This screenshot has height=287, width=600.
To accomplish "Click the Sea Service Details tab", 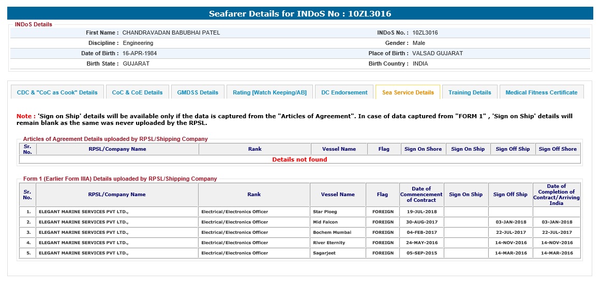I will [x=408, y=92].
